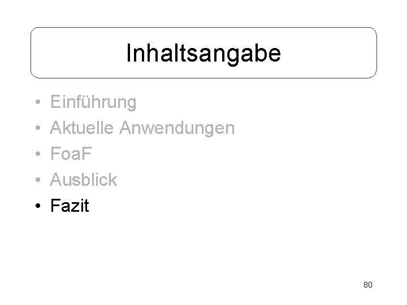This screenshot has width=407, height=305.
Task: Open the Aktuelle Anwendungen entry
Action: tap(142, 128)
